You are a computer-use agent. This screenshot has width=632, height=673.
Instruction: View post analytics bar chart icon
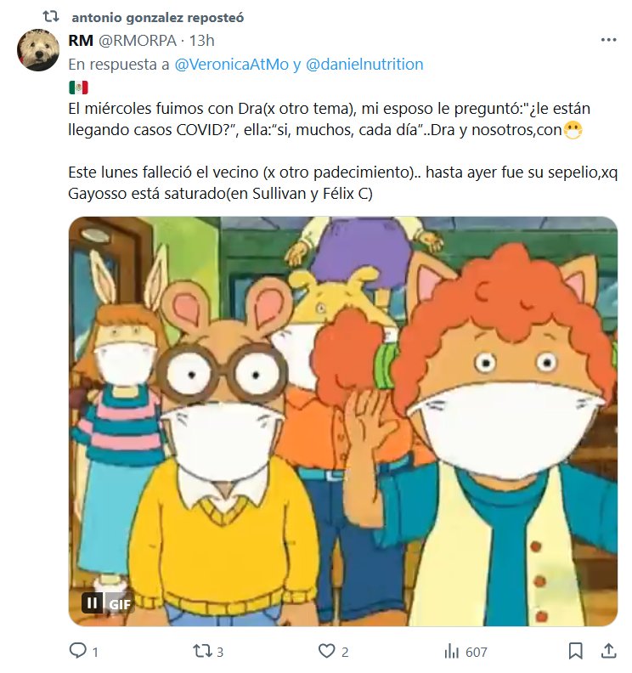(452, 652)
